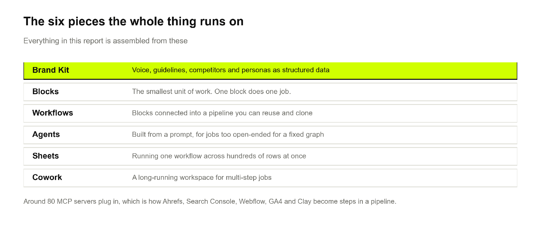Click the word Ahrefs in the footer
This screenshot has height=228, width=534.
point(173,201)
